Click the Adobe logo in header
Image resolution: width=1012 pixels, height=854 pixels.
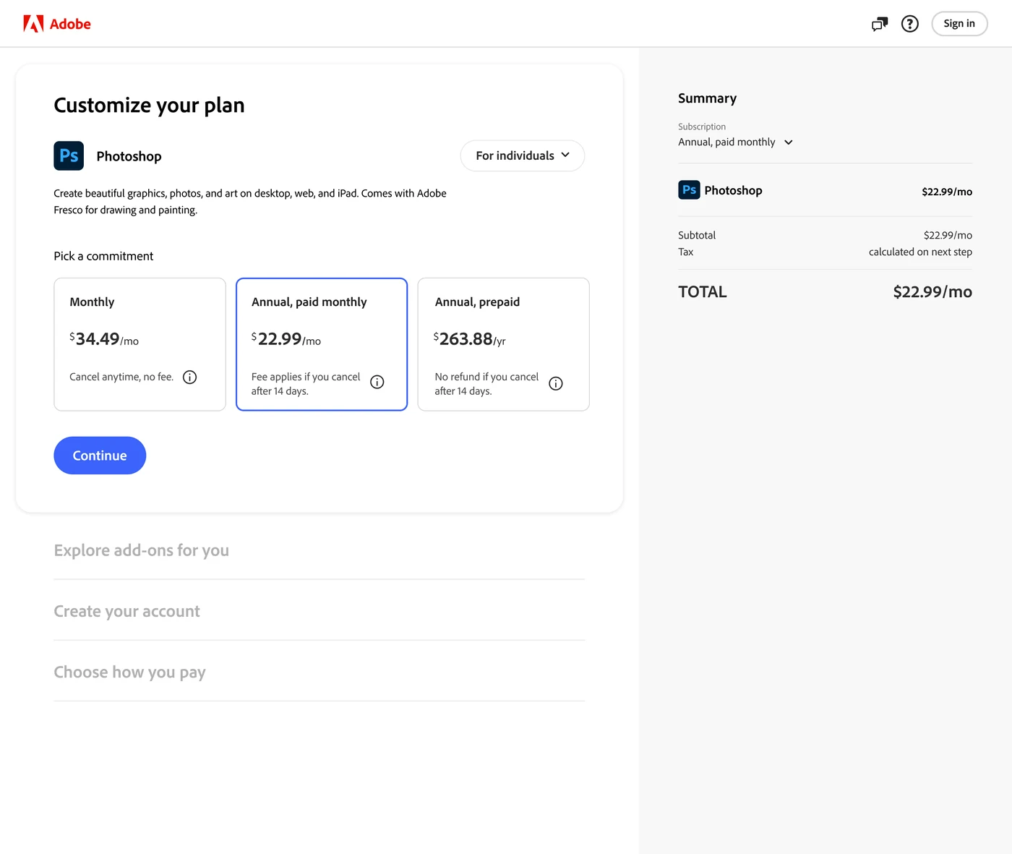pos(57,24)
